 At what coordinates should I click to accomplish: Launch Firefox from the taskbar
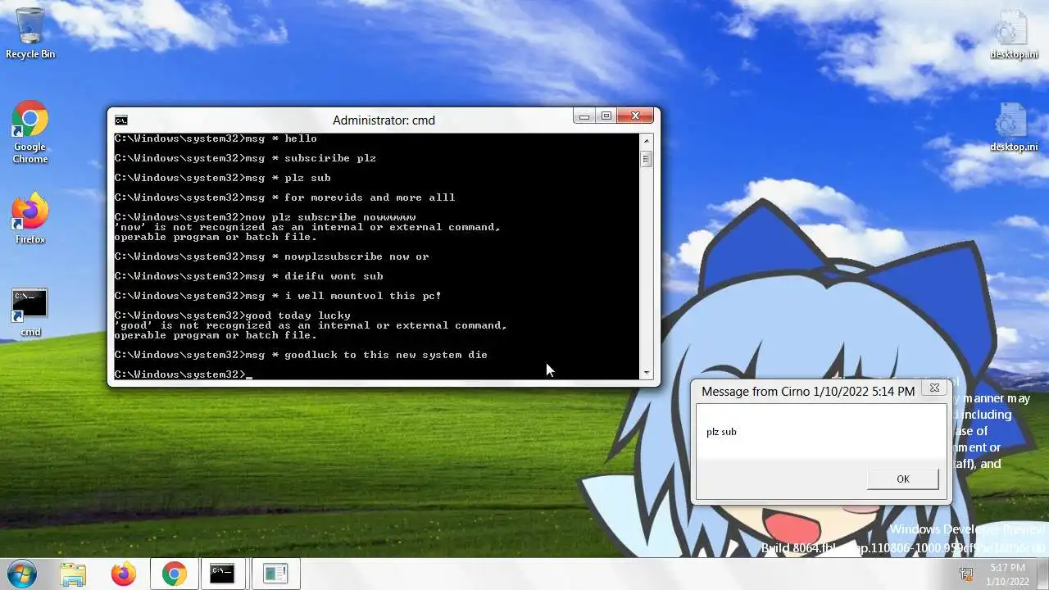[x=124, y=574]
